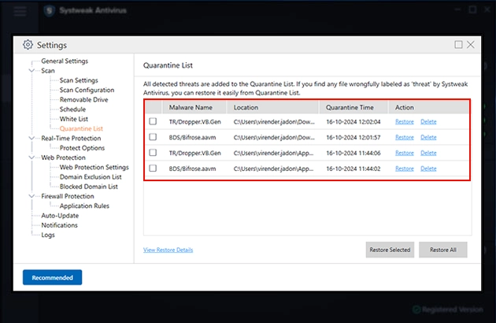Click the Systweak Antivirus shield logo
The height and width of the screenshot is (323, 496).
49,11
